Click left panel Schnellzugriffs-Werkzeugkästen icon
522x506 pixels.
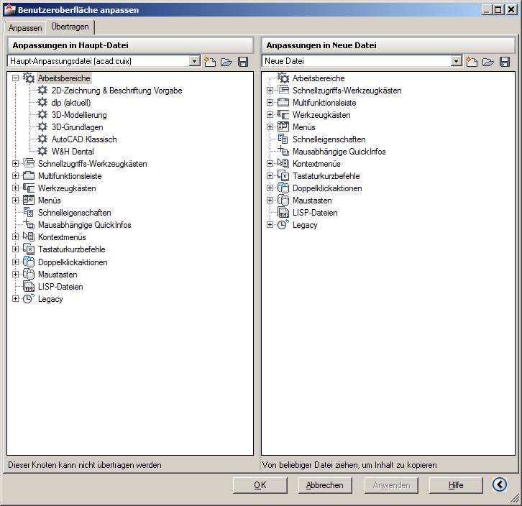click(29, 163)
